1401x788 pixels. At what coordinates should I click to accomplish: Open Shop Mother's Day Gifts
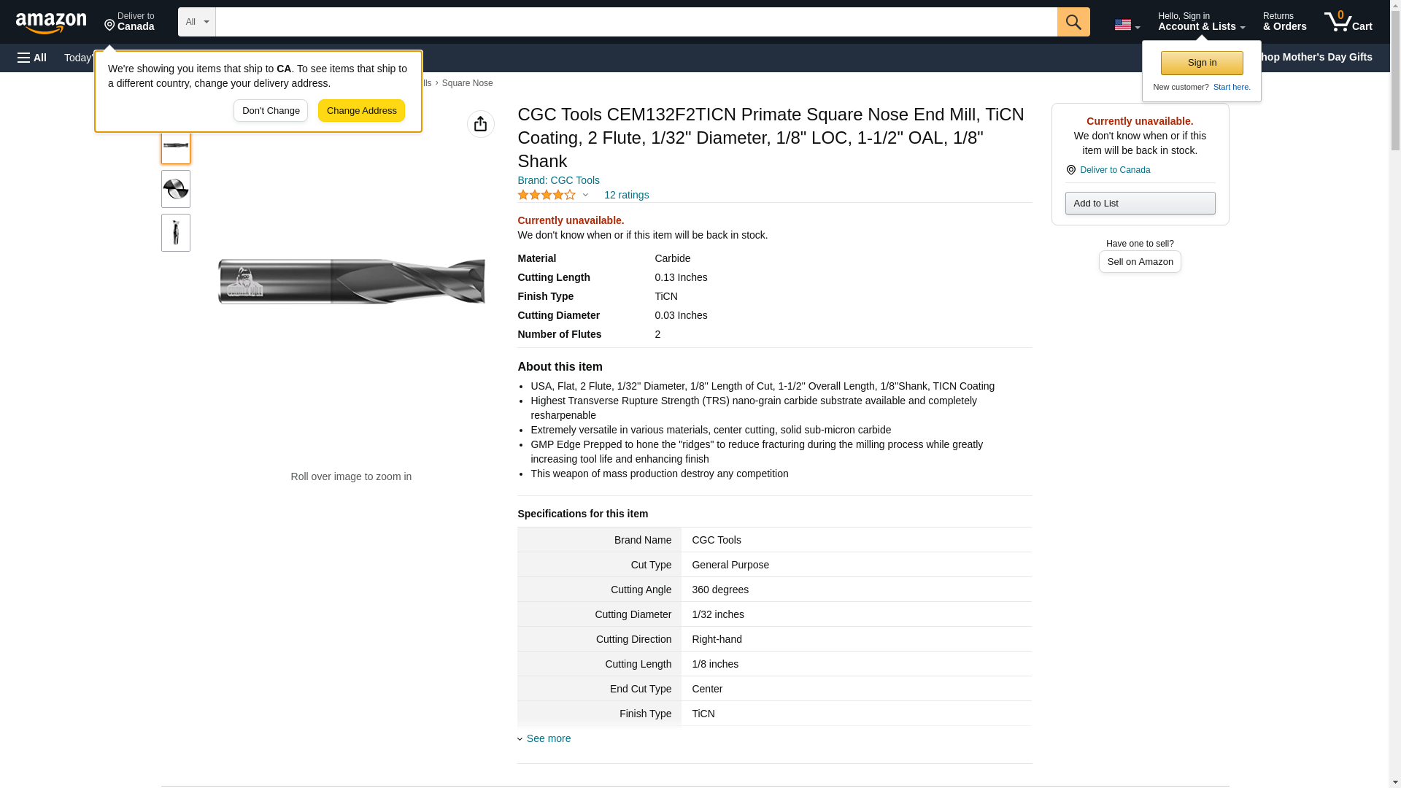coord(1317,57)
